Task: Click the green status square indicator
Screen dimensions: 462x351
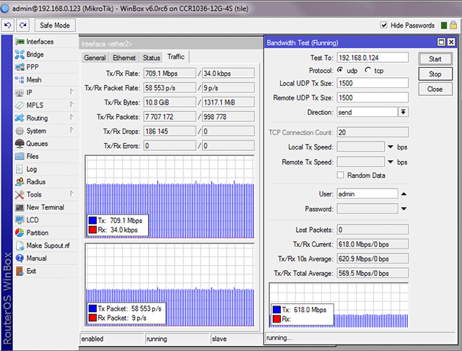Action: (x=444, y=25)
